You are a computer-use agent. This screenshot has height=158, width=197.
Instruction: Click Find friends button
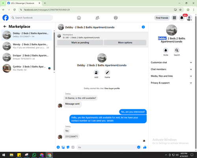[x=162, y=18]
